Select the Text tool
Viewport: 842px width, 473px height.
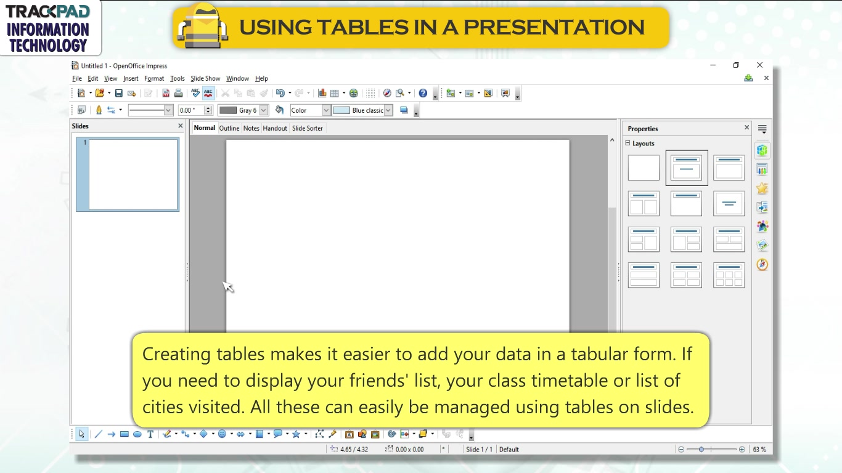click(150, 434)
